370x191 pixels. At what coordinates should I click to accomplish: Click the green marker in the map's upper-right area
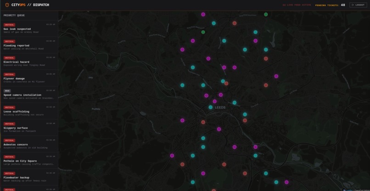click(266, 14)
